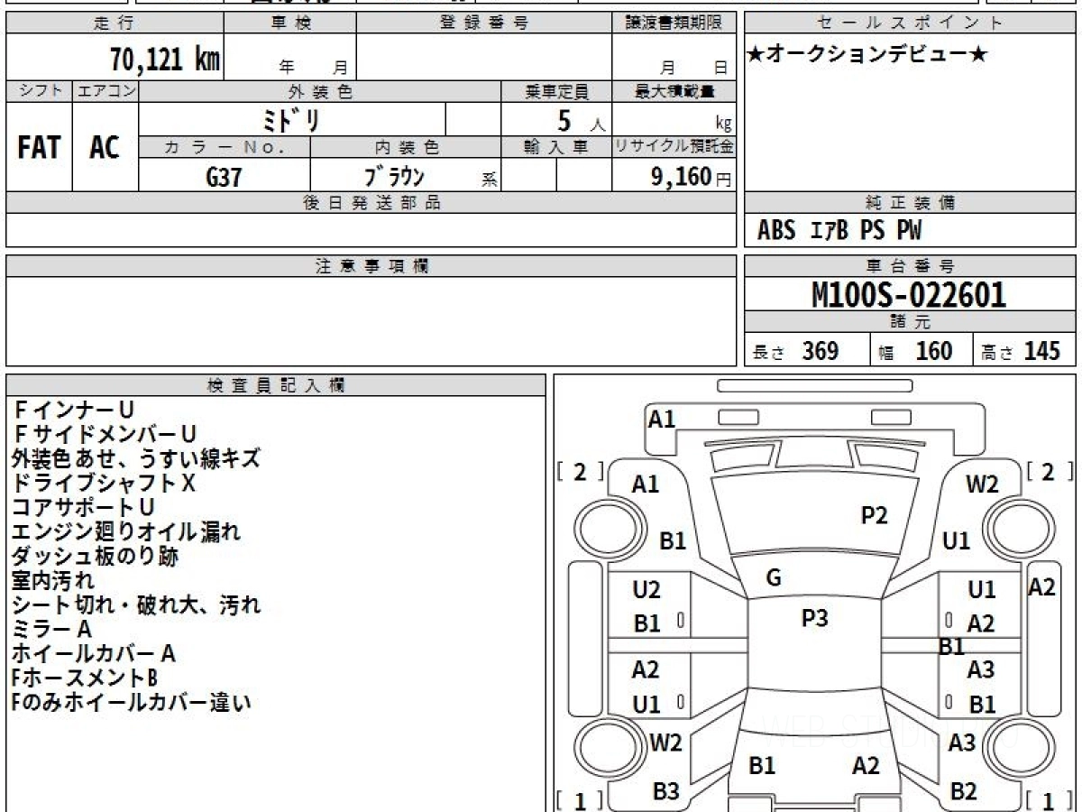The height and width of the screenshot is (812, 1082).
Task: Select the inspector note "FサイドメンバーU"
Action: pyautogui.click(x=104, y=435)
